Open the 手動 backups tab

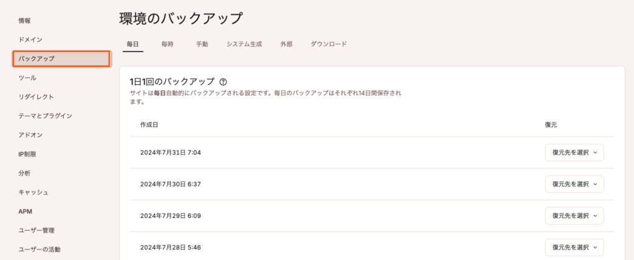(x=202, y=45)
